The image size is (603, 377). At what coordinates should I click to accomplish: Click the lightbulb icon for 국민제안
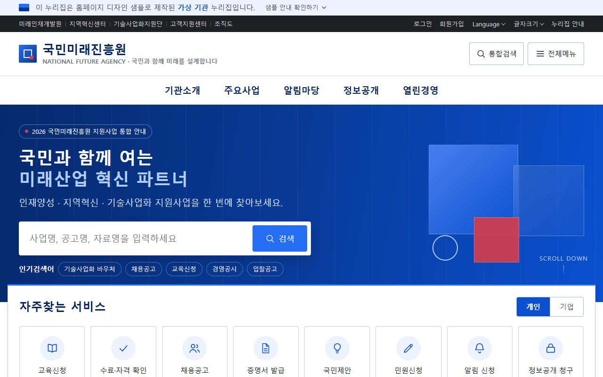pos(337,348)
